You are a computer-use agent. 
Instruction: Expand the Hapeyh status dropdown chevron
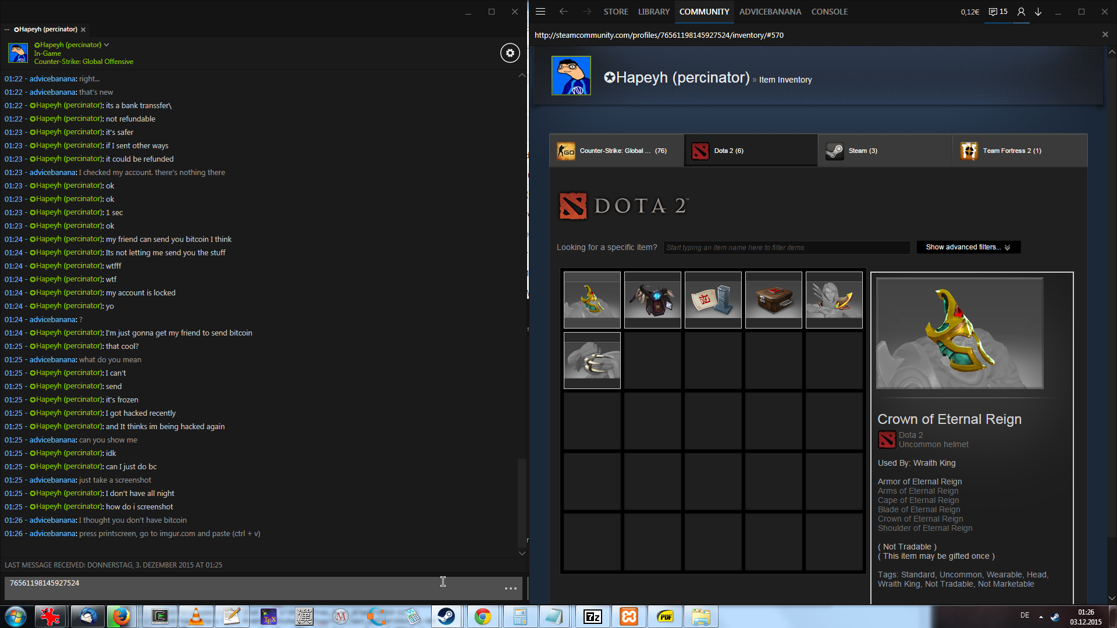(x=106, y=45)
